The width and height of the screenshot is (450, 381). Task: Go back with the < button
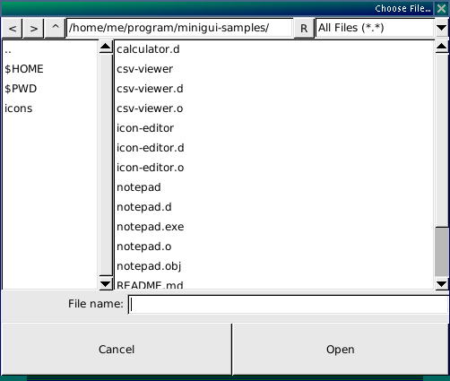pos(12,29)
